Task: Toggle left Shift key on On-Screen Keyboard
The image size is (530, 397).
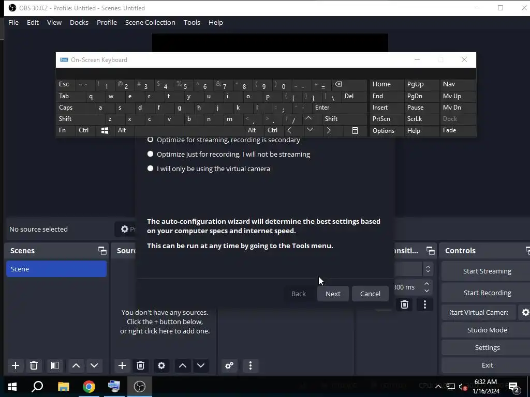Action: [x=80, y=119]
